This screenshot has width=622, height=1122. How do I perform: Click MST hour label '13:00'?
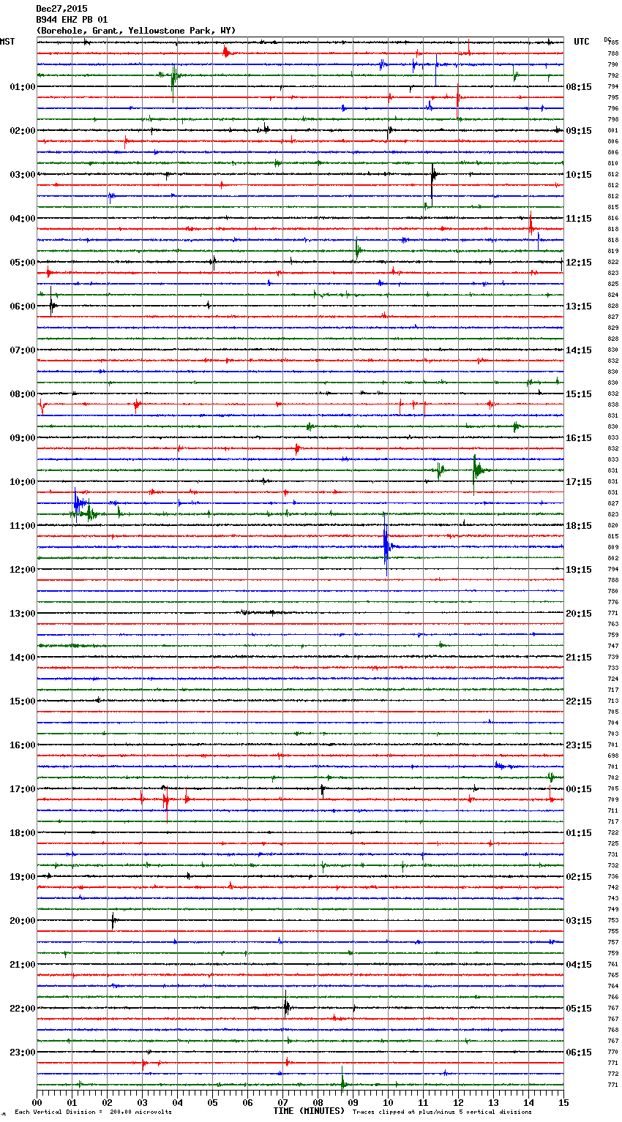pyautogui.click(x=23, y=614)
